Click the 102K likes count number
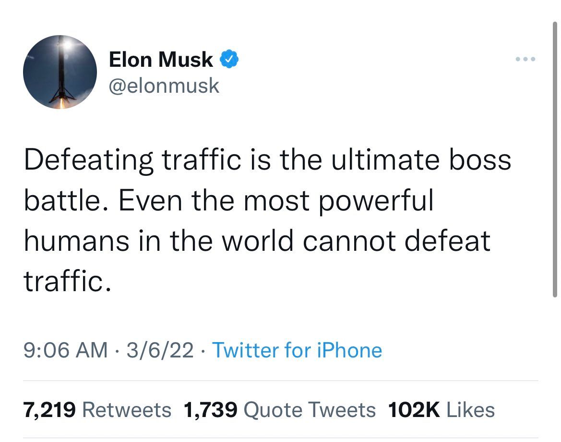 (414, 410)
